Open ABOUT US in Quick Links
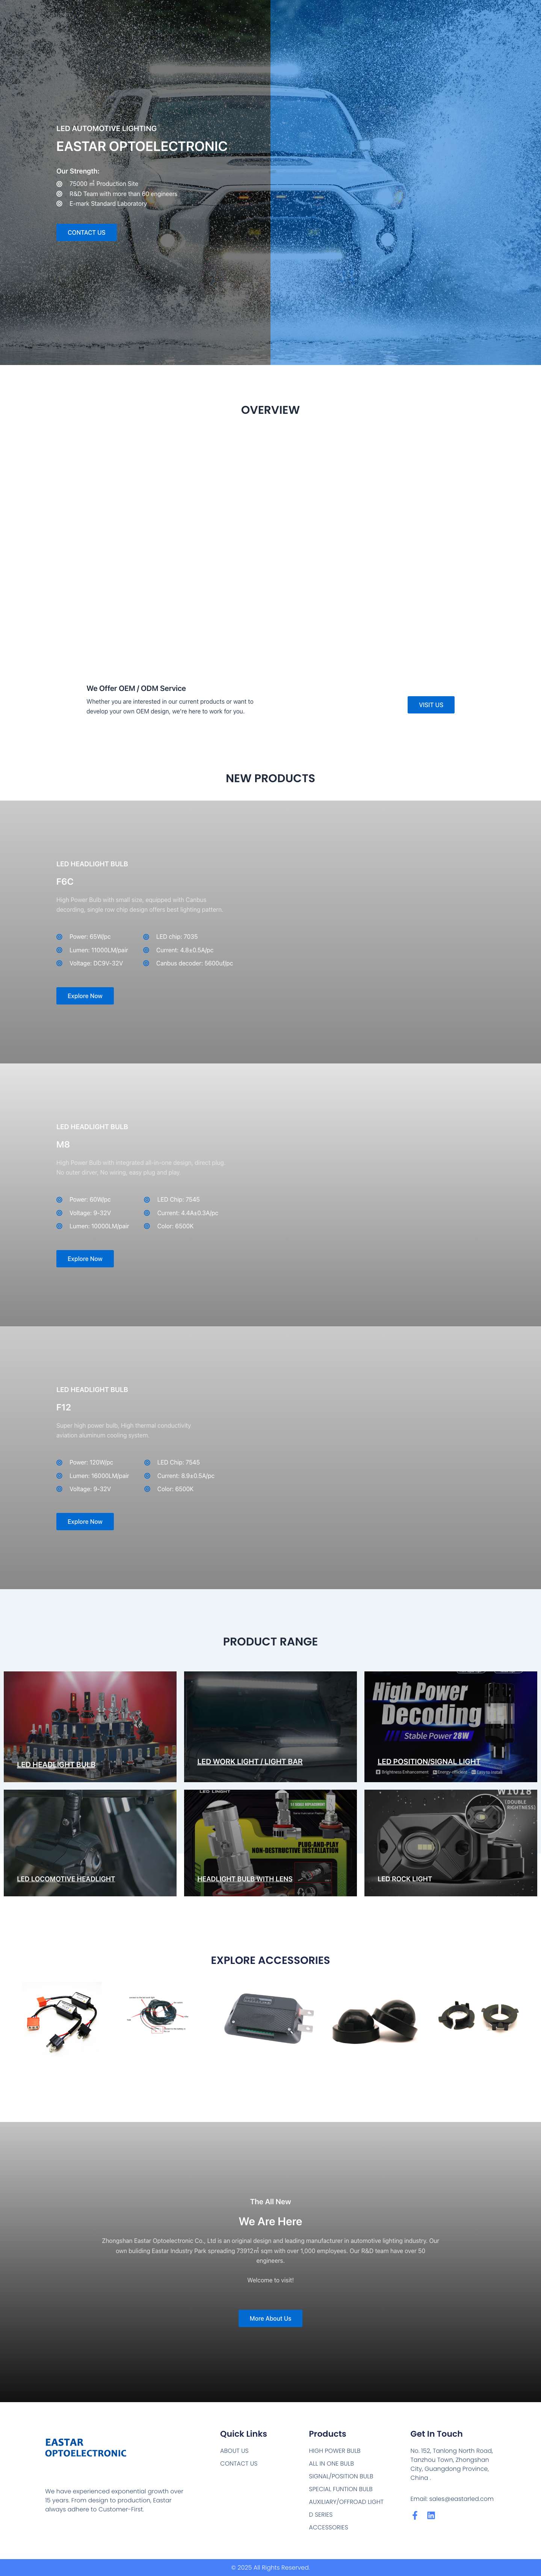541x2576 pixels. click(234, 2451)
